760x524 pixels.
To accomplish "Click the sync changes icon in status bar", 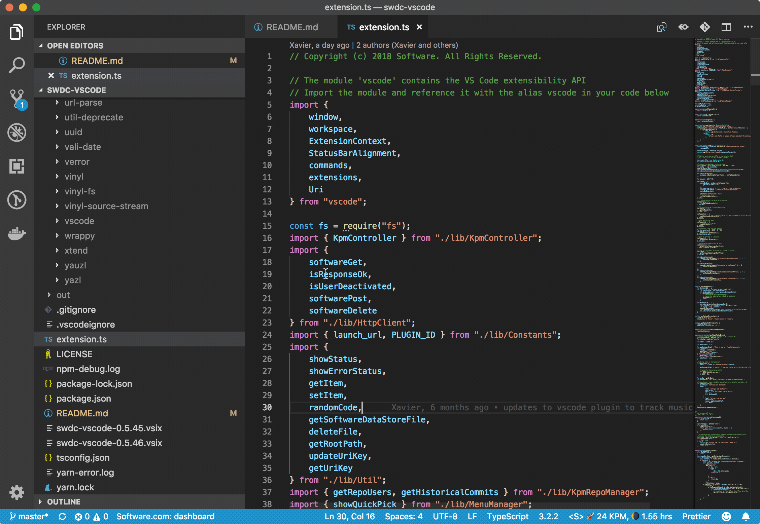I will (x=62, y=517).
